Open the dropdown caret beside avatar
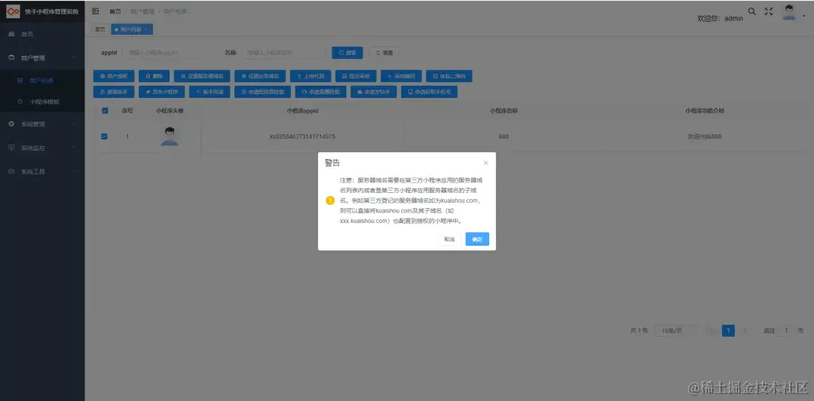The image size is (814, 401). click(x=804, y=16)
